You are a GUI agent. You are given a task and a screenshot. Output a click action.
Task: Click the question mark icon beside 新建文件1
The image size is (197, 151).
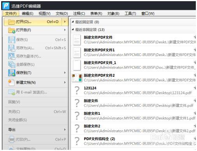[77, 116]
